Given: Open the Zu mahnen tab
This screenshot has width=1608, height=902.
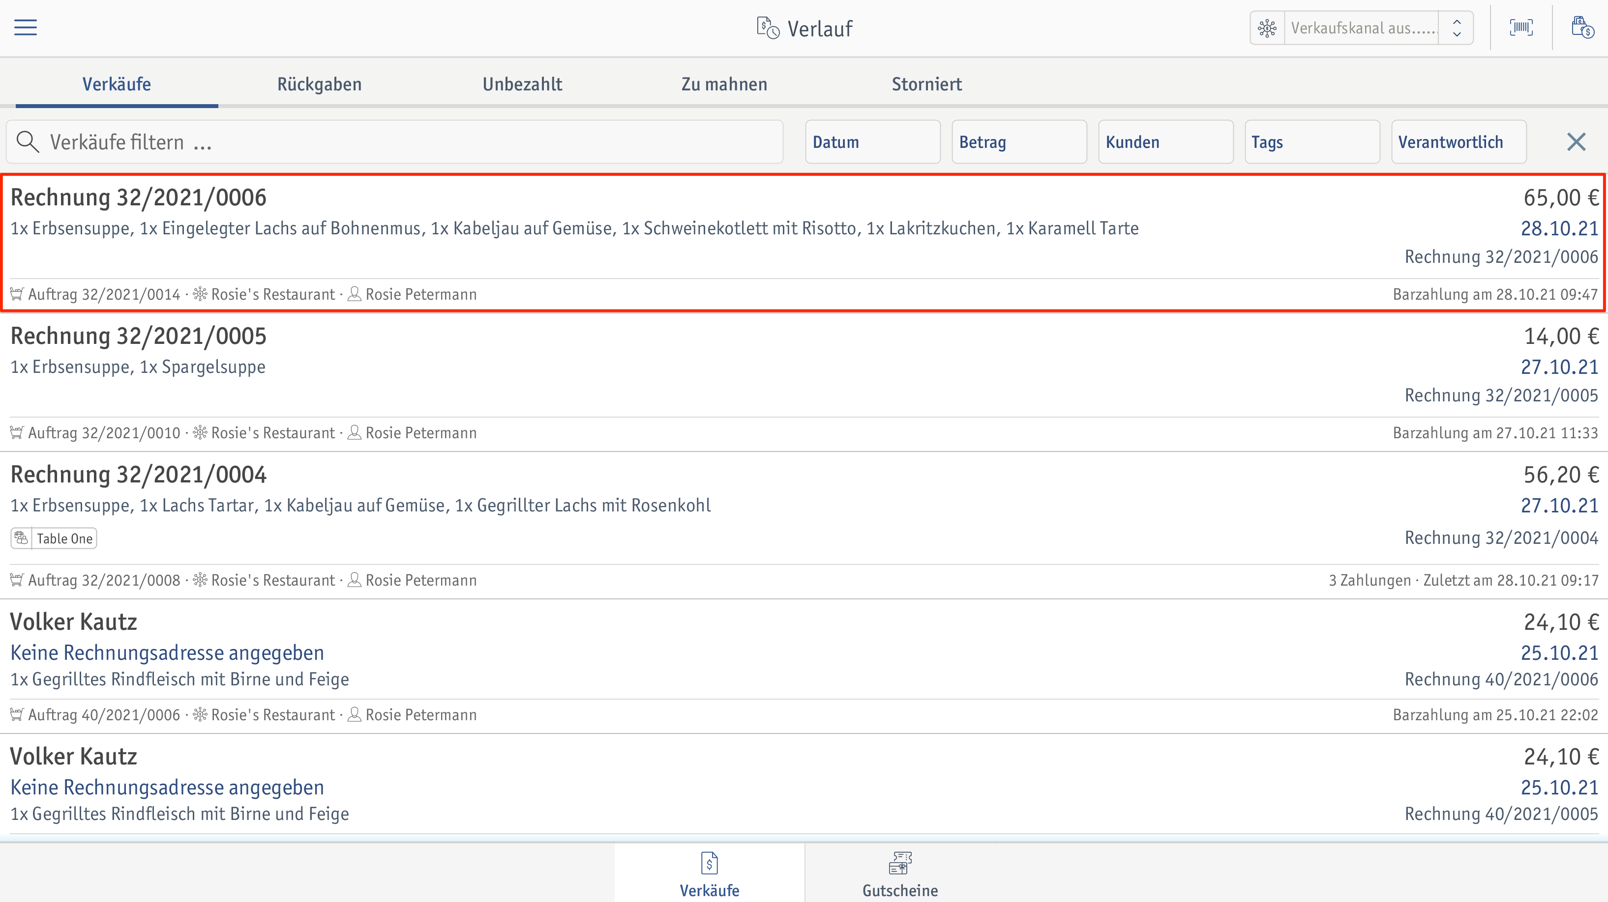Looking at the screenshot, I should click(725, 84).
